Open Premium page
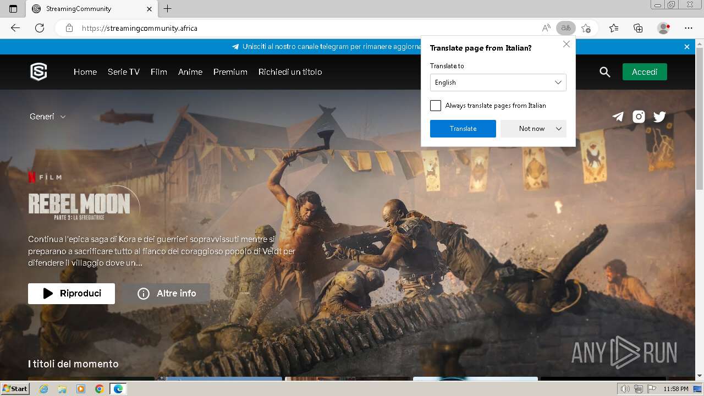 [x=230, y=72]
